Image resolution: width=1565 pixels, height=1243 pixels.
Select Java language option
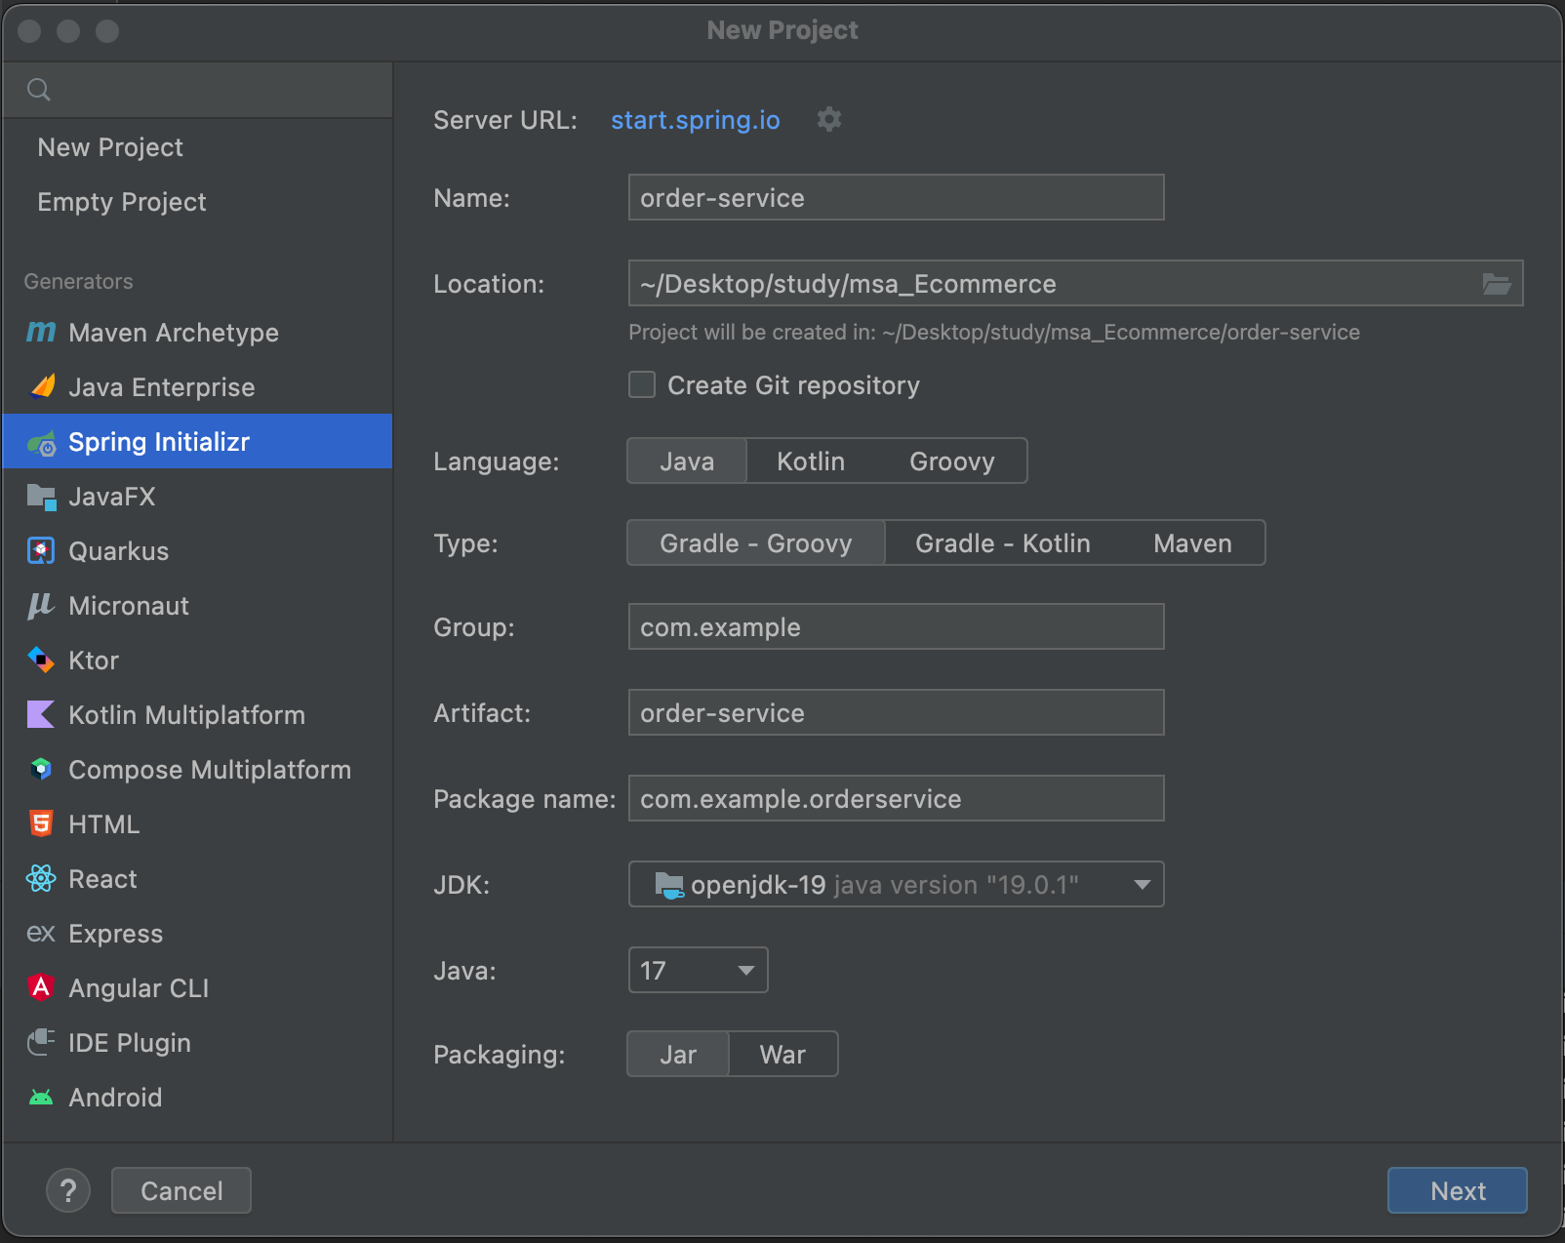click(687, 461)
